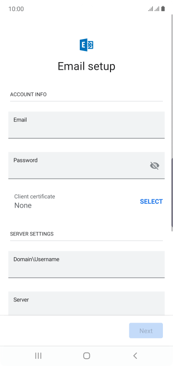Viewport: 173px width, 366px height.
Task: Tap the home navigation button
Action: (86, 355)
